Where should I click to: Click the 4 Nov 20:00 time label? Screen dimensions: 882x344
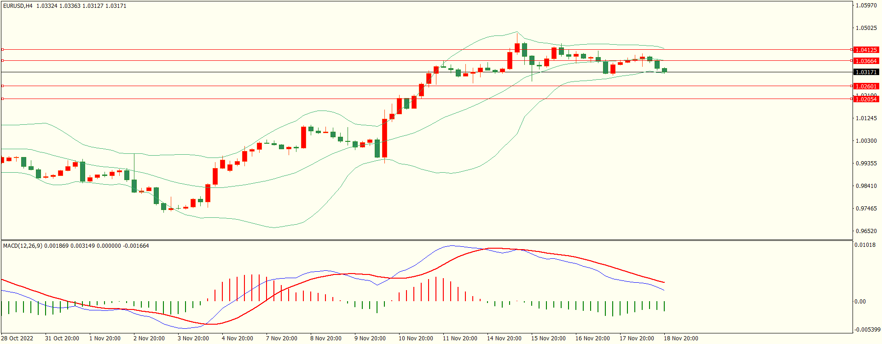[x=238, y=338]
